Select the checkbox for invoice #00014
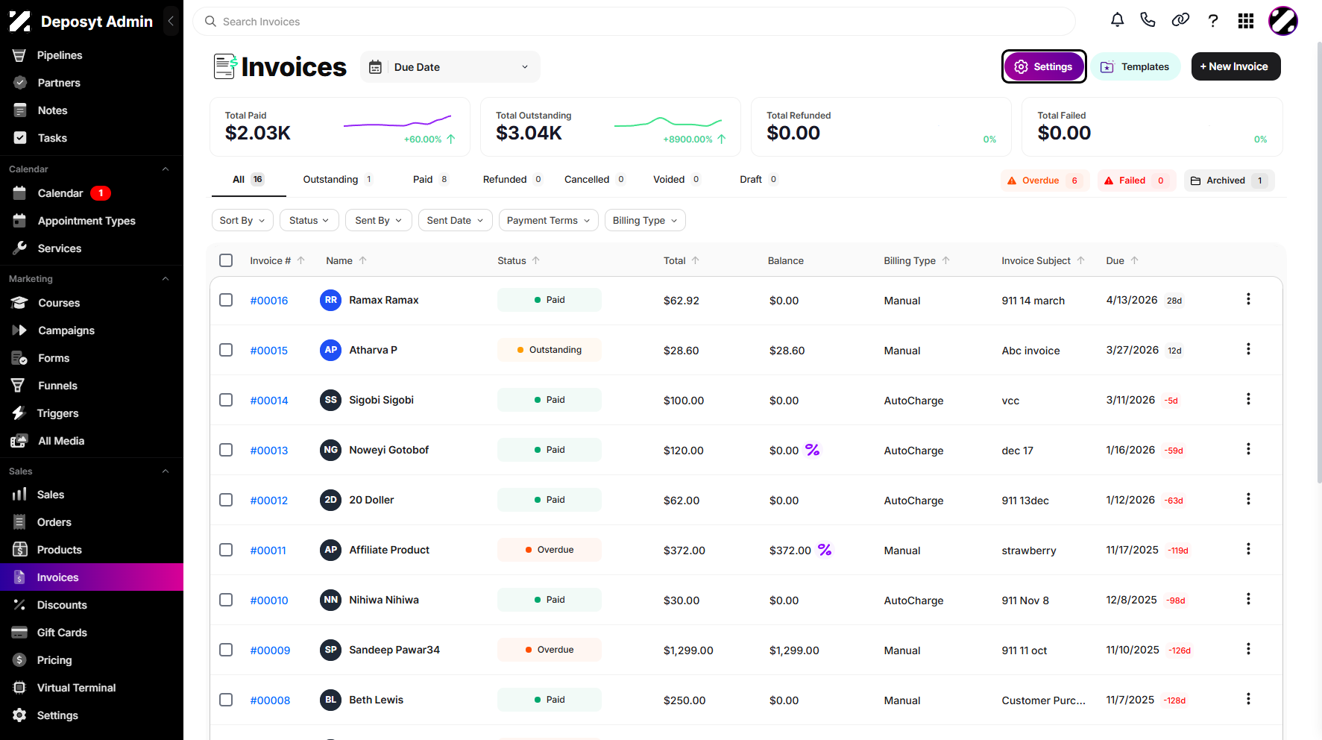The width and height of the screenshot is (1322, 740). (x=226, y=400)
